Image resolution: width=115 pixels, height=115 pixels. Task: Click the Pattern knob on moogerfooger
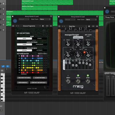point(78,55)
